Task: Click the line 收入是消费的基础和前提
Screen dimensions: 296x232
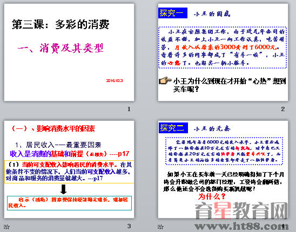Action: [x=46, y=154]
